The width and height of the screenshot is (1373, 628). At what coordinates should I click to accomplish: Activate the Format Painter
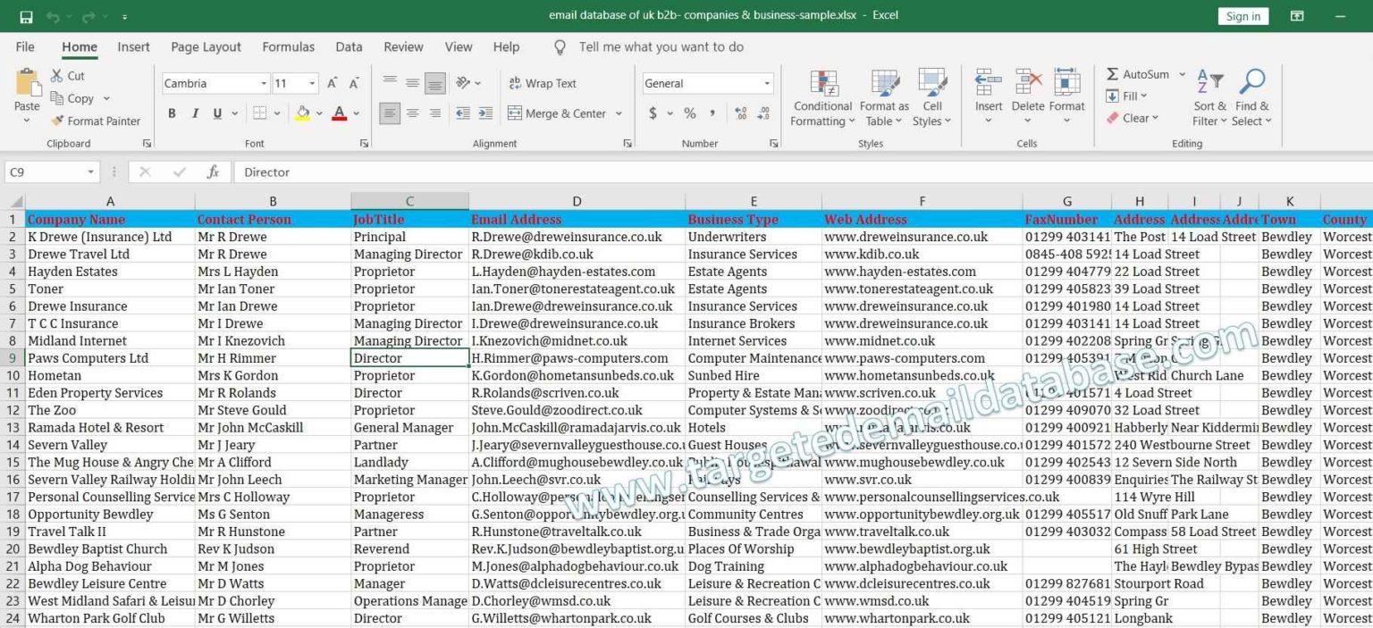click(x=96, y=121)
